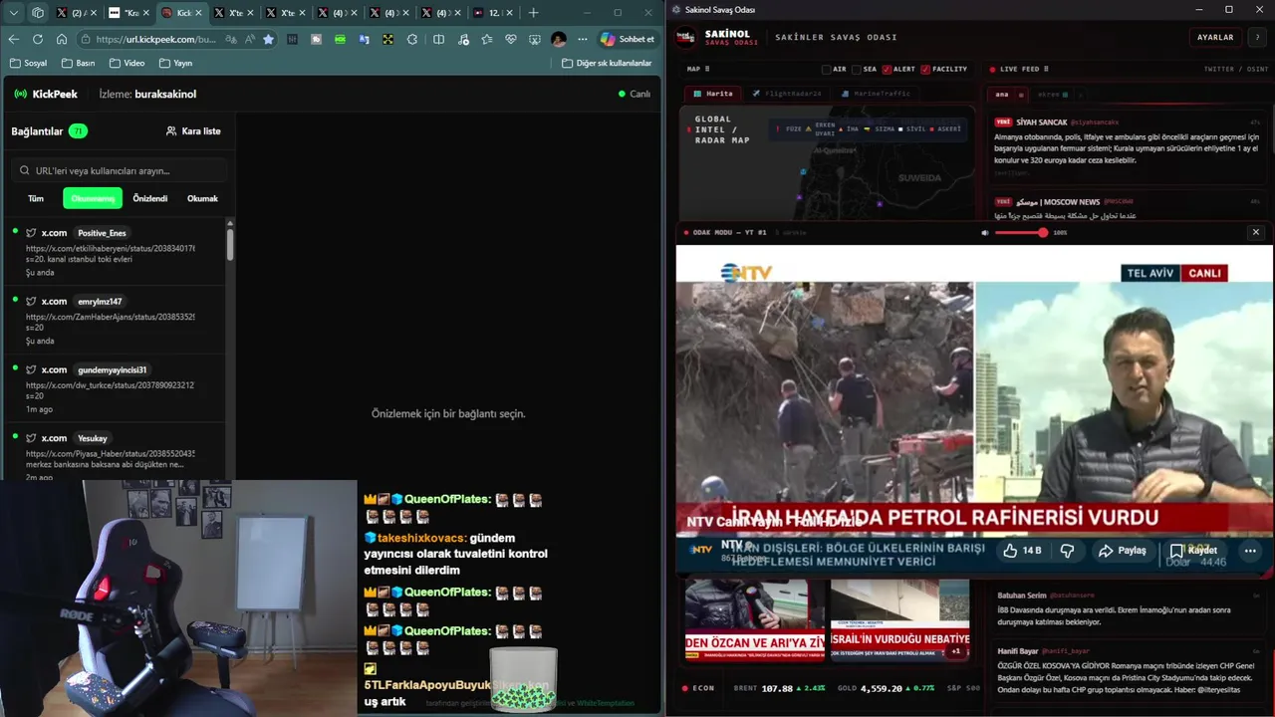
Task: Select the Tüm filter
Action: [x=36, y=198]
